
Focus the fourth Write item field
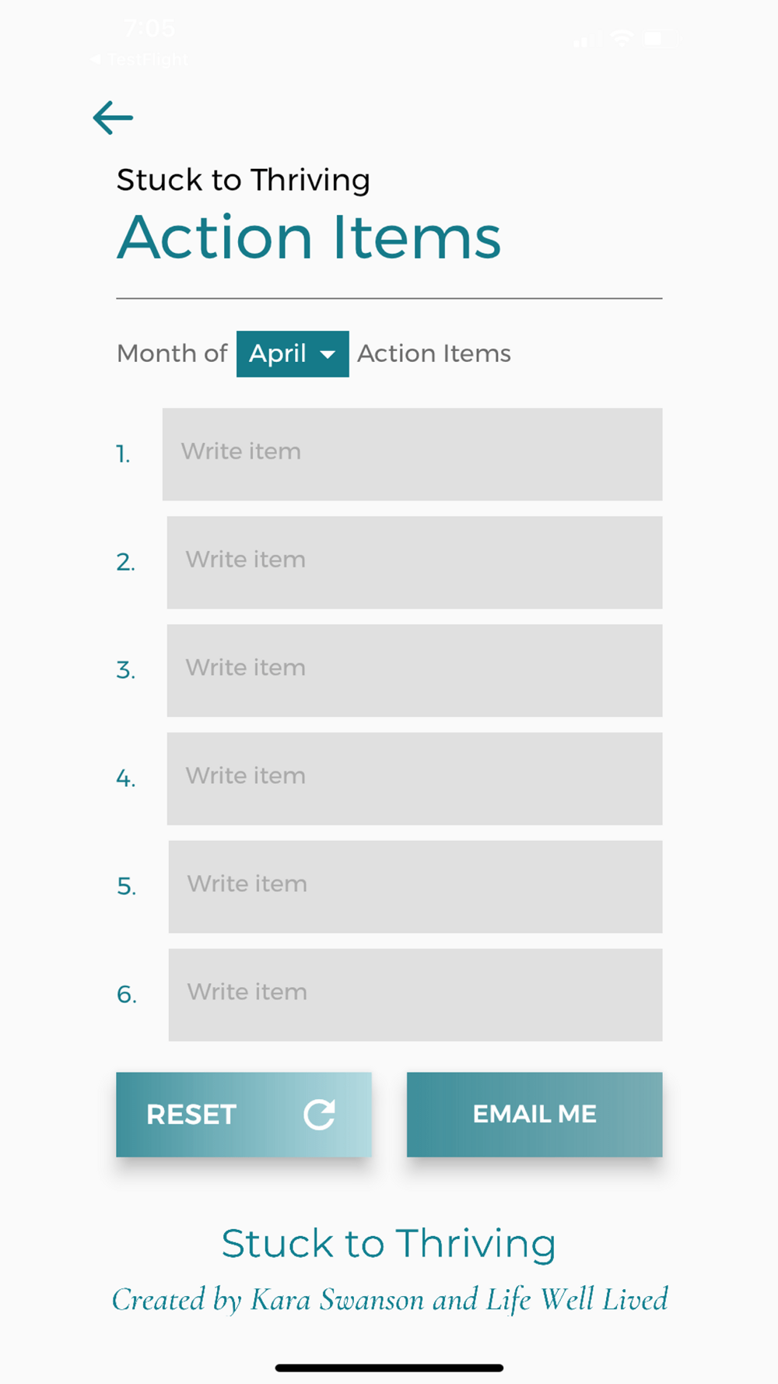(415, 779)
